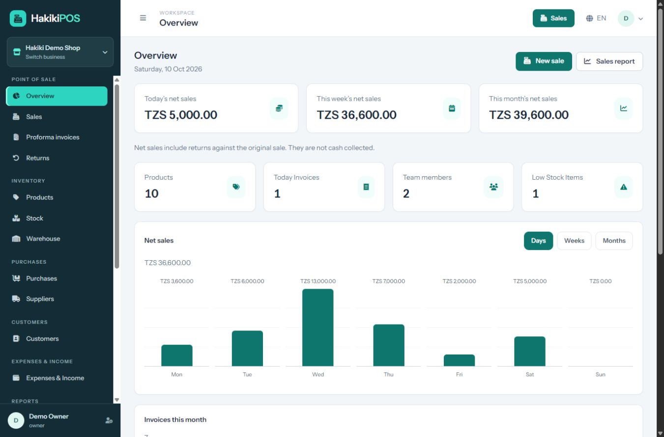Click the D avatar in the top bar
Screen dimensions: 664x437
(x=626, y=19)
